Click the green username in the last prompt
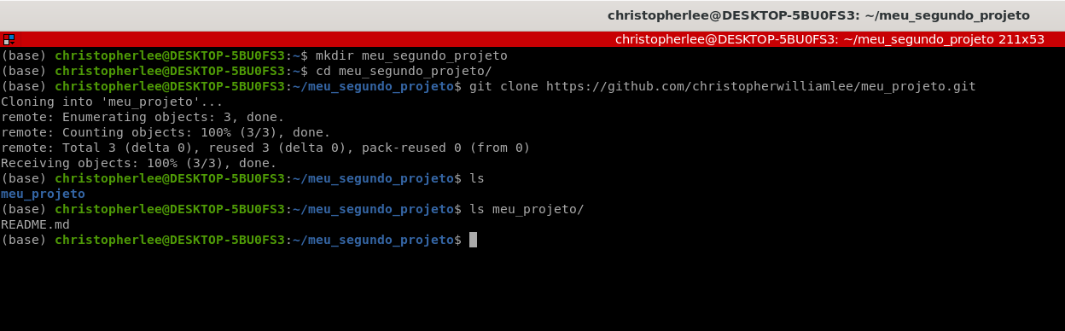Screen dimensions: 1065x331 170,240
